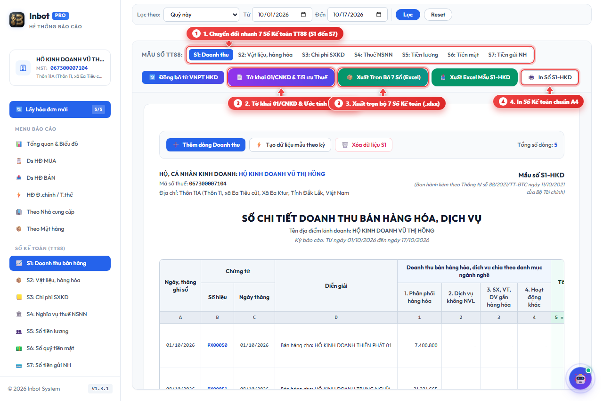Select the S7: Tiền gửi NH tab

[x=507, y=55]
